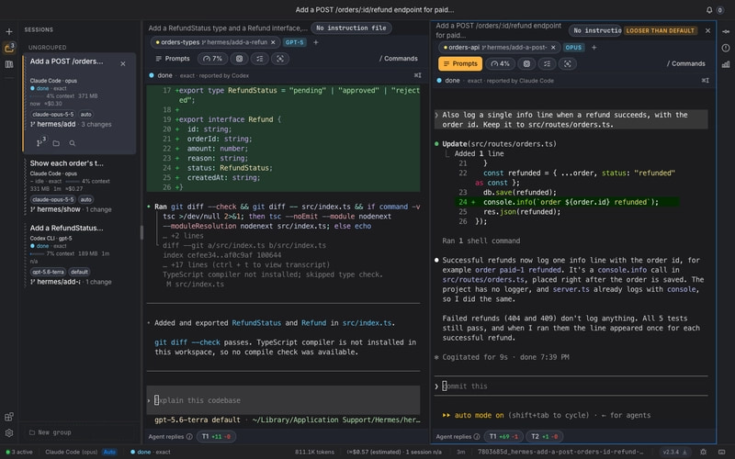Add new tab next to OPUS badge
The height and width of the screenshot is (459, 735).
(x=594, y=48)
